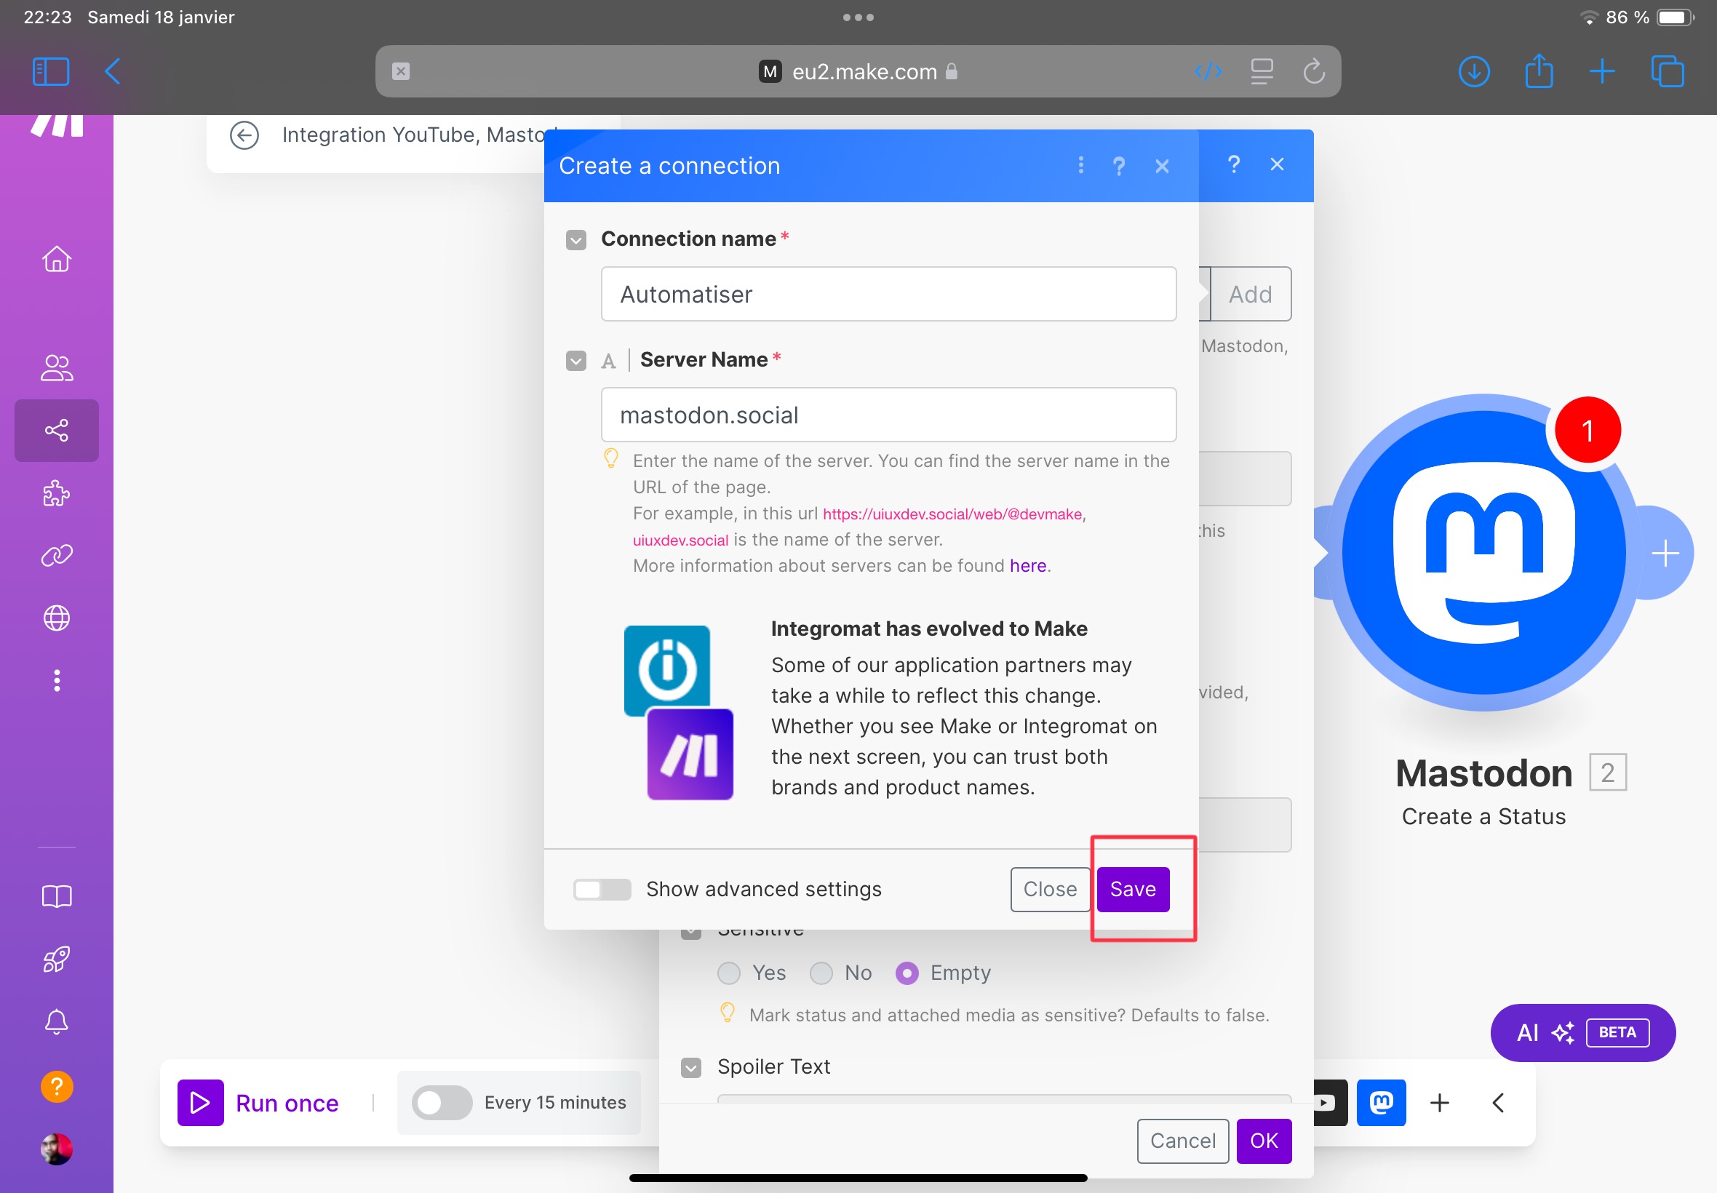The image size is (1717, 1193).
Task: Close the tab via address bar X
Action: [x=401, y=71]
